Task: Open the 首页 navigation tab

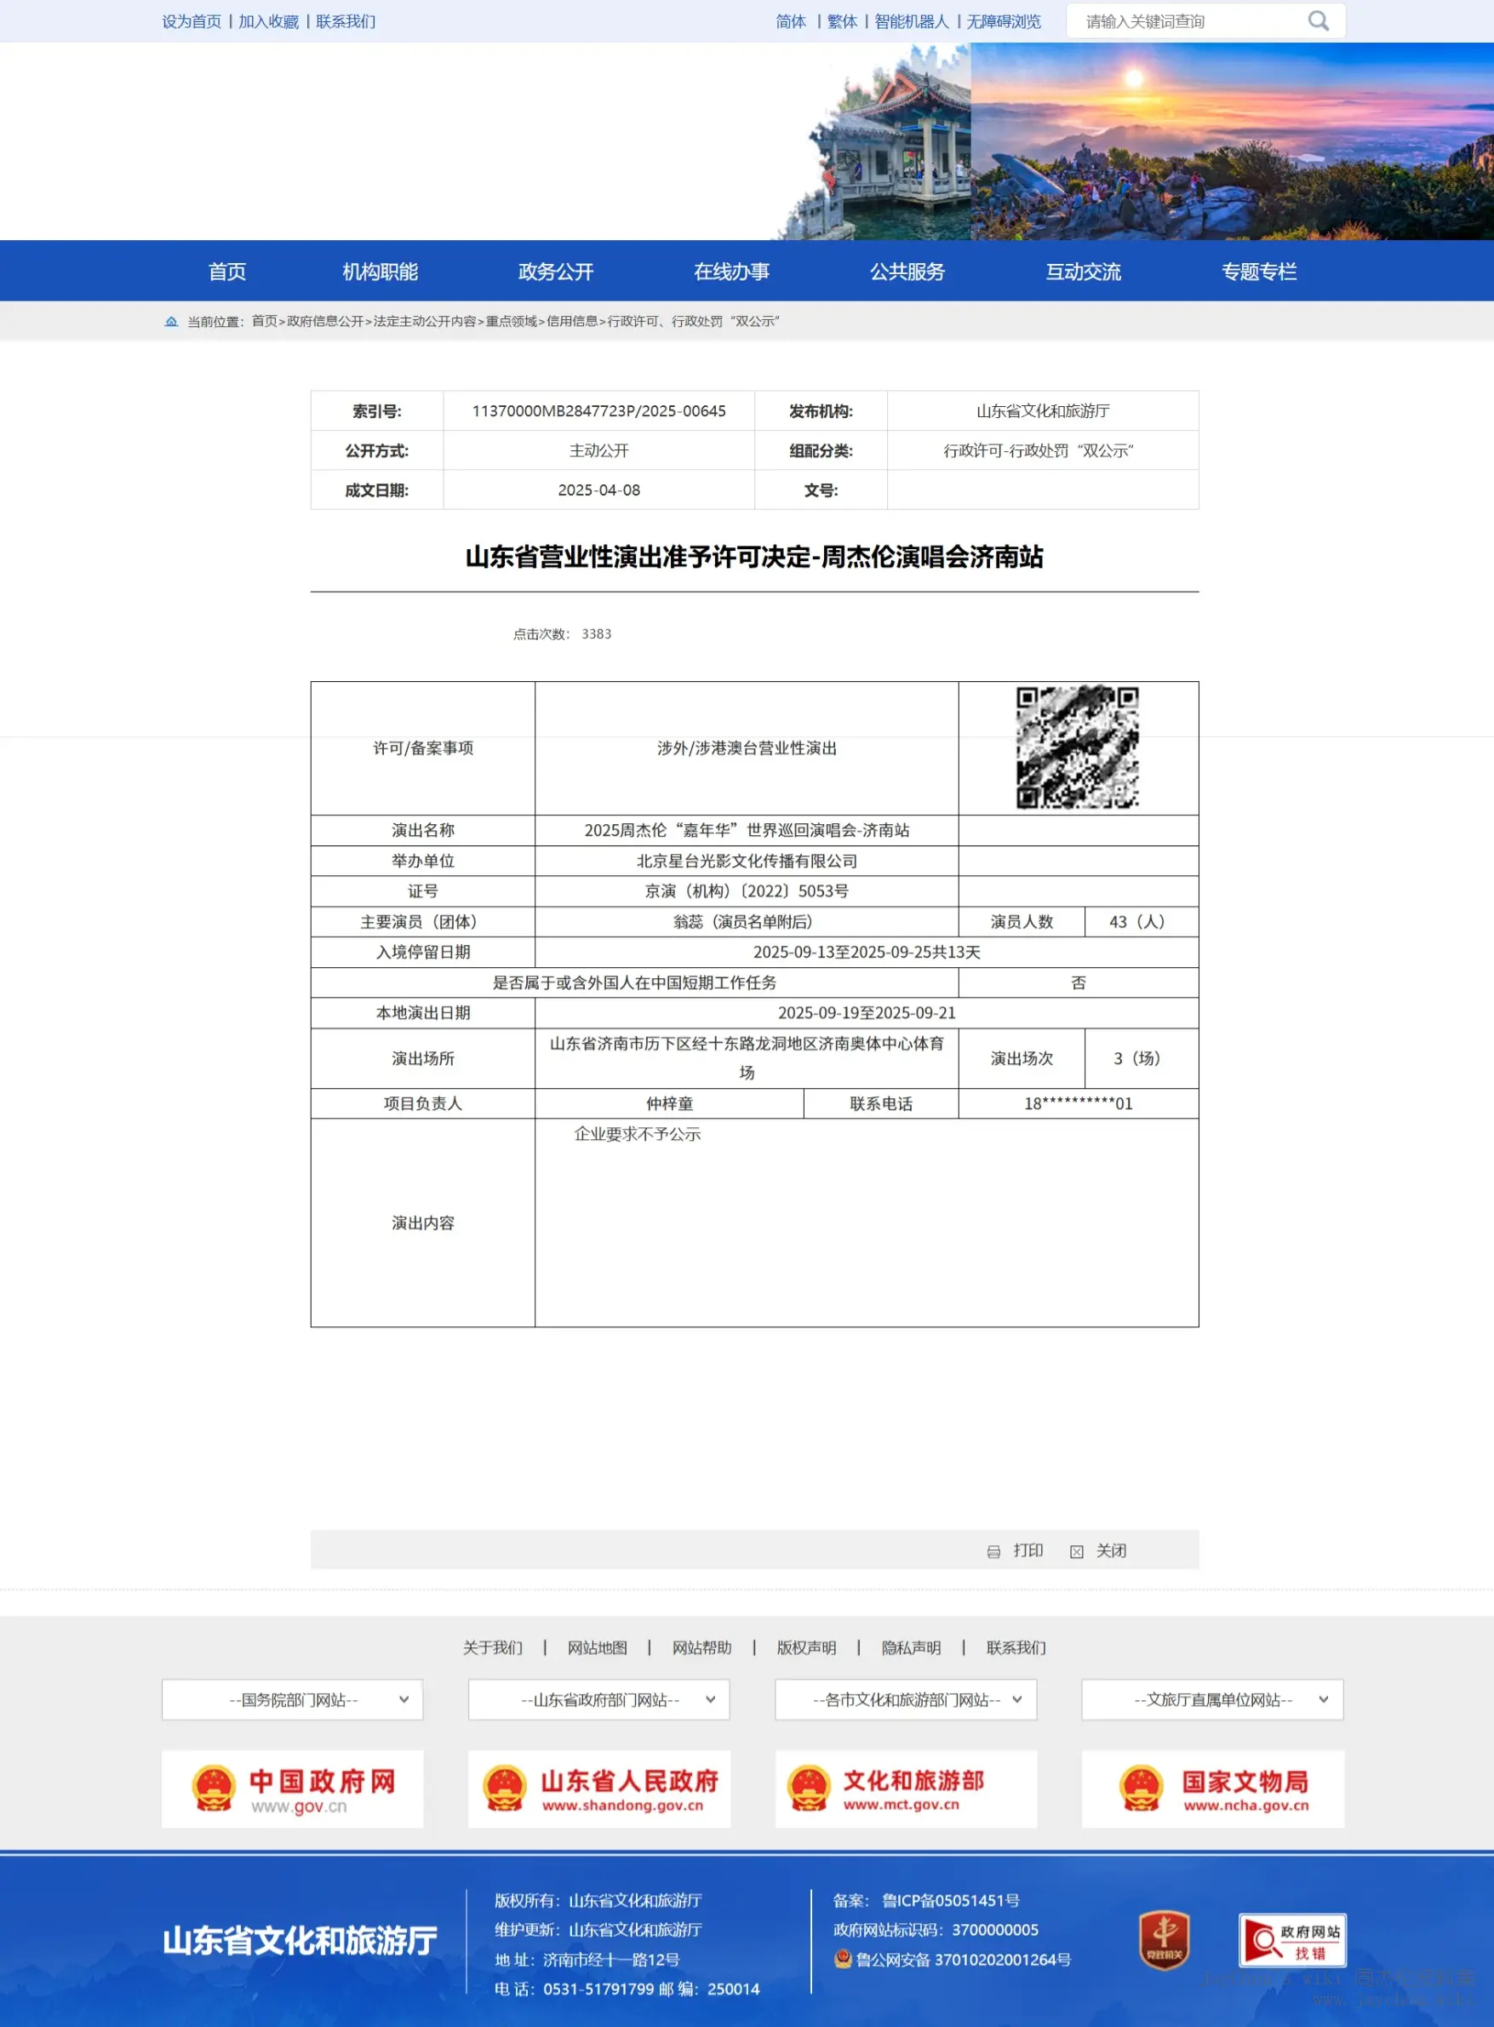Action: click(x=227, y=272)
